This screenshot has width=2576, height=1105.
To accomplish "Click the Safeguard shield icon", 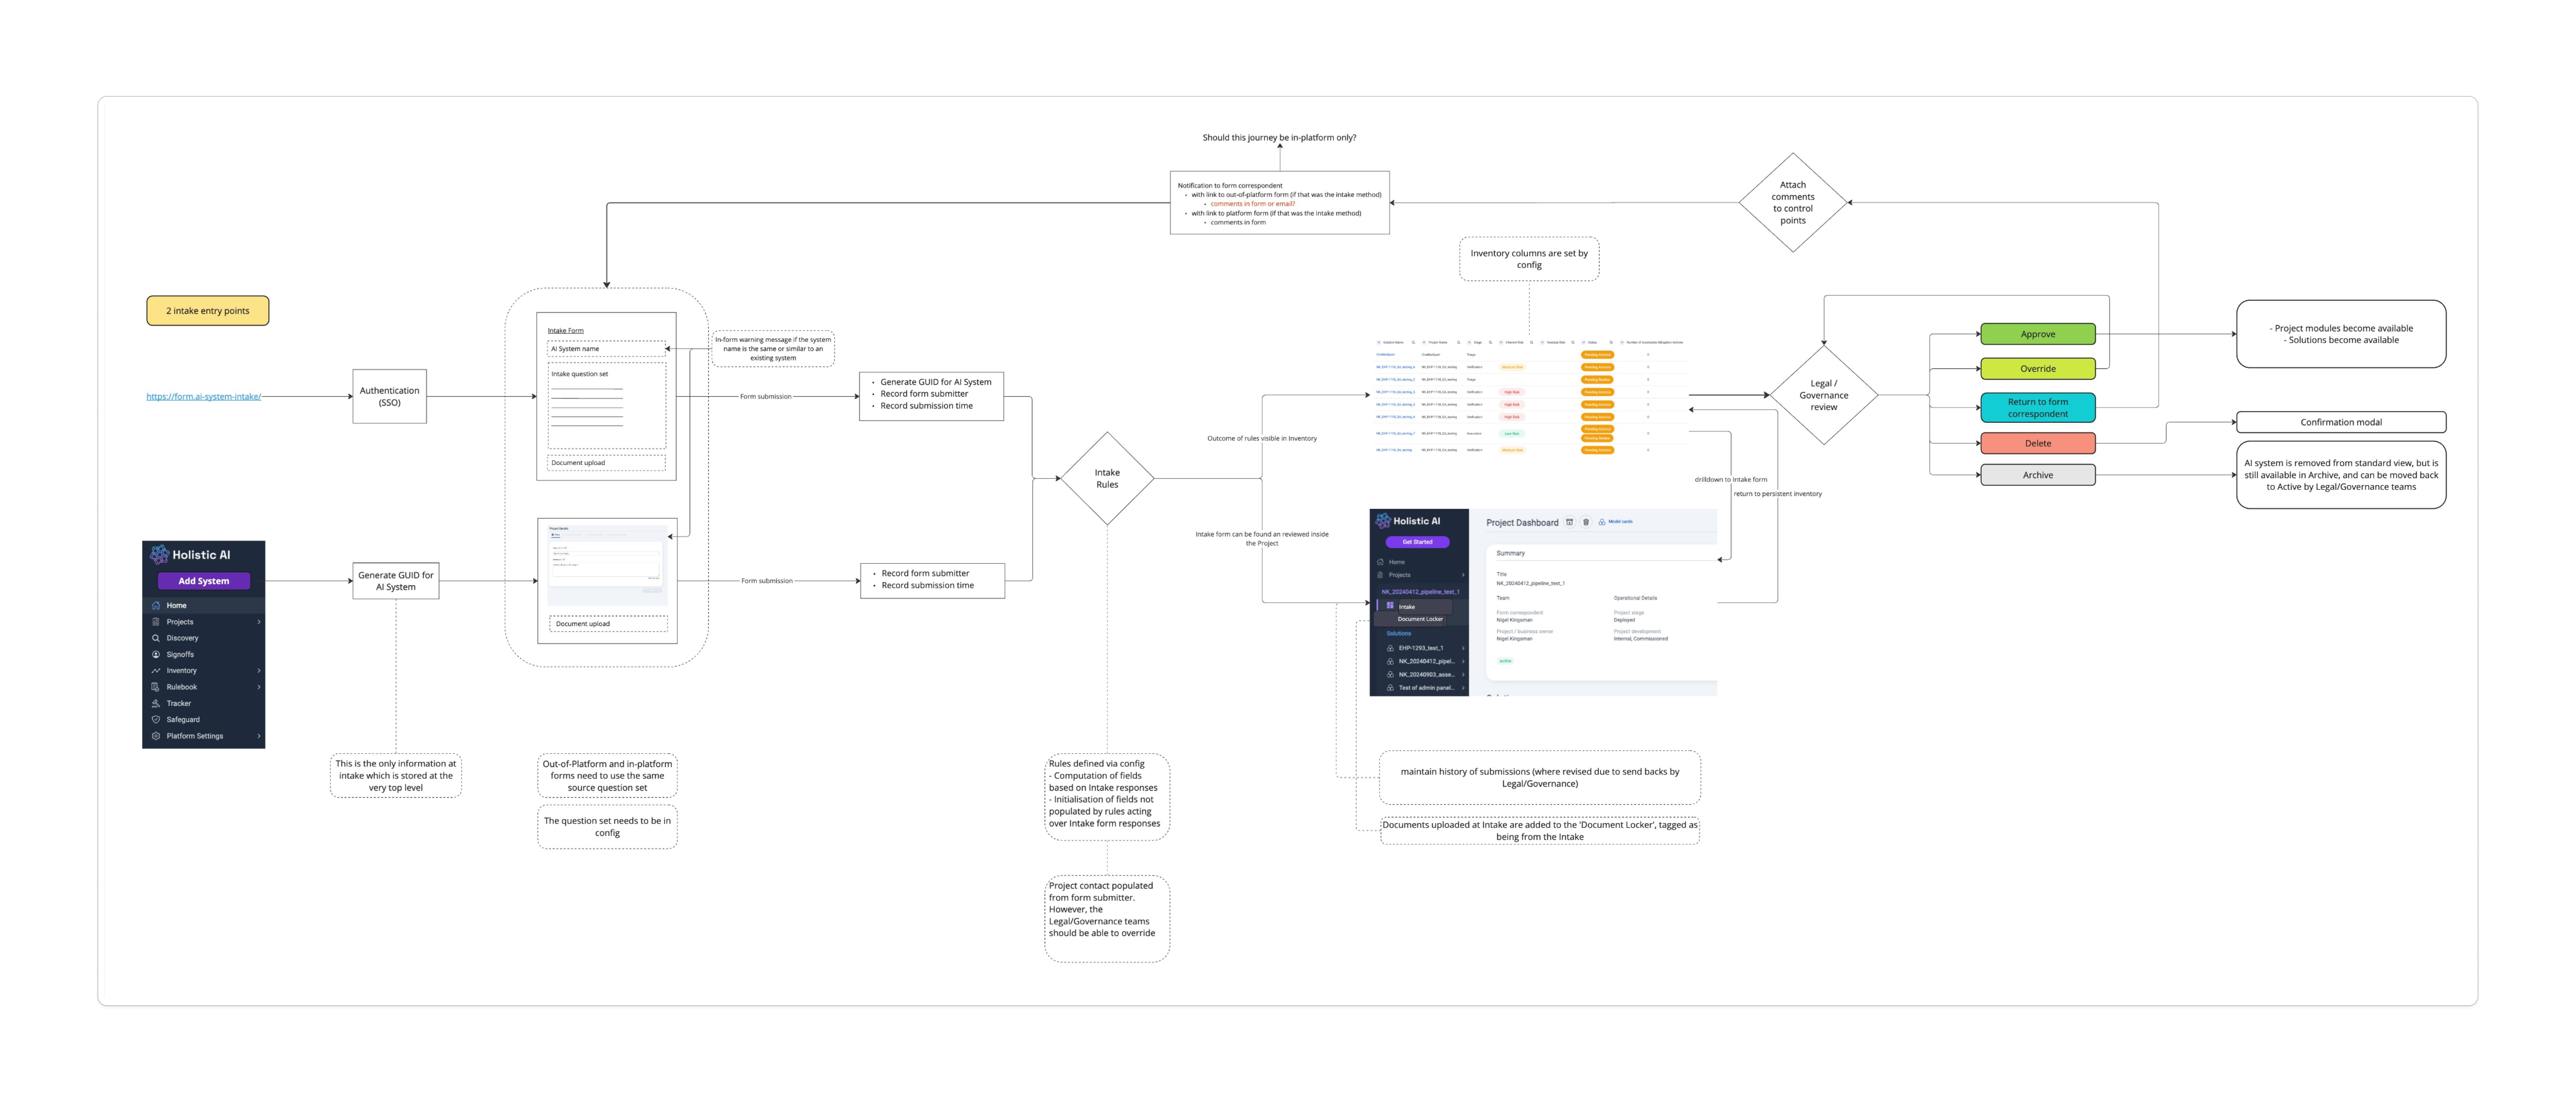I will tap(156, 720).
